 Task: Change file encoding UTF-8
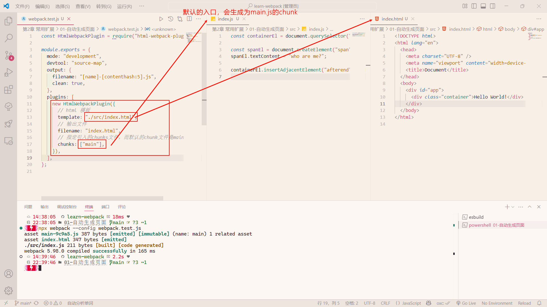tap(370, 303)
